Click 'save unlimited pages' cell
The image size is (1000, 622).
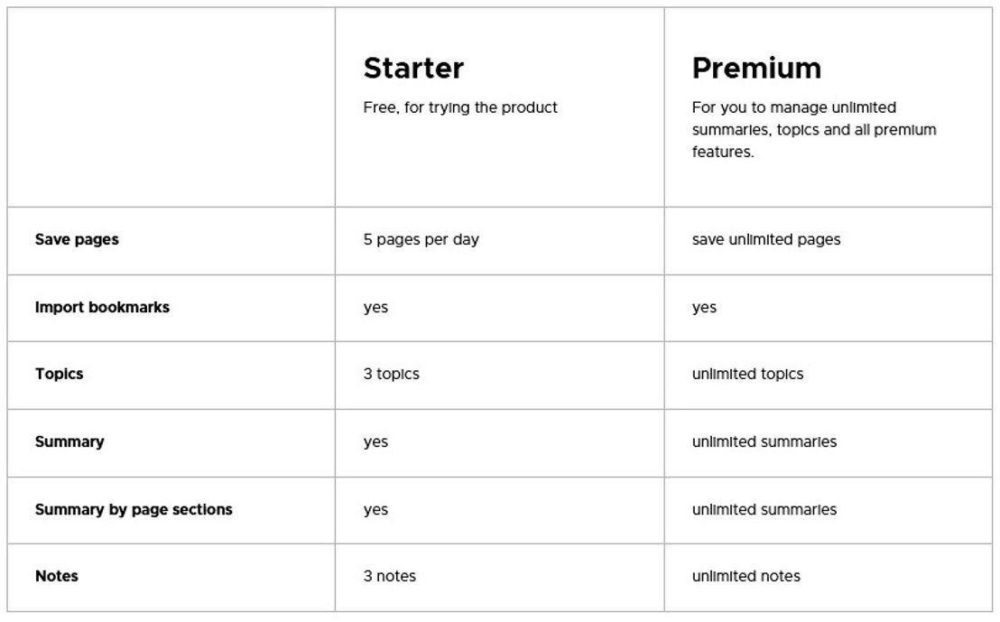(766, 240)
